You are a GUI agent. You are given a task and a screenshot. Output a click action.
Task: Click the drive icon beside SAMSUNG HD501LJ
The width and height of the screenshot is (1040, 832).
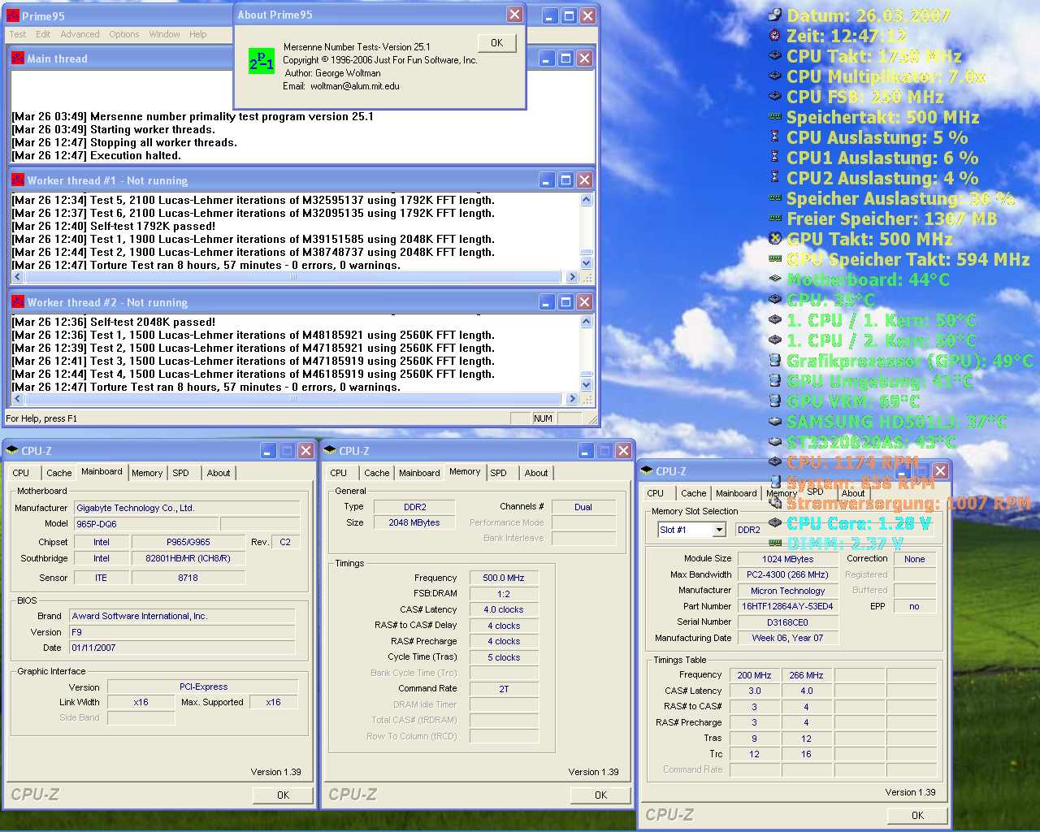[775, 421]
